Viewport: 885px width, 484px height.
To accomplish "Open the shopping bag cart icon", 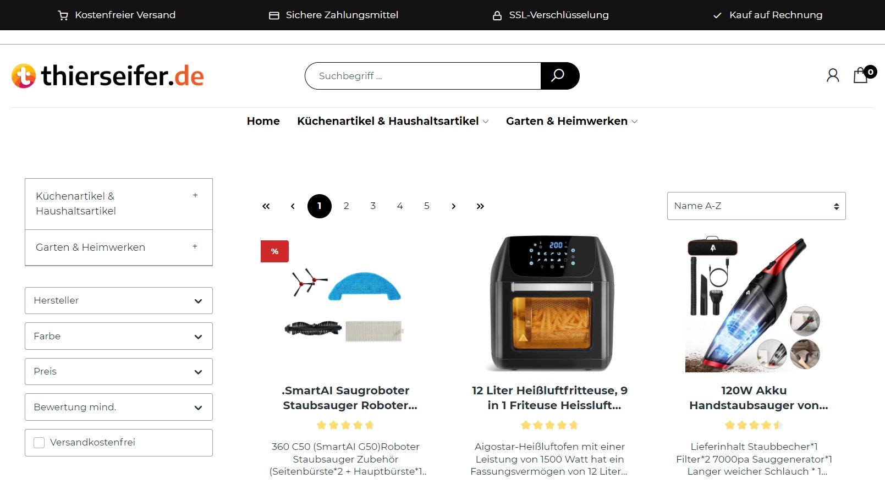I will [x=861, y=75].
